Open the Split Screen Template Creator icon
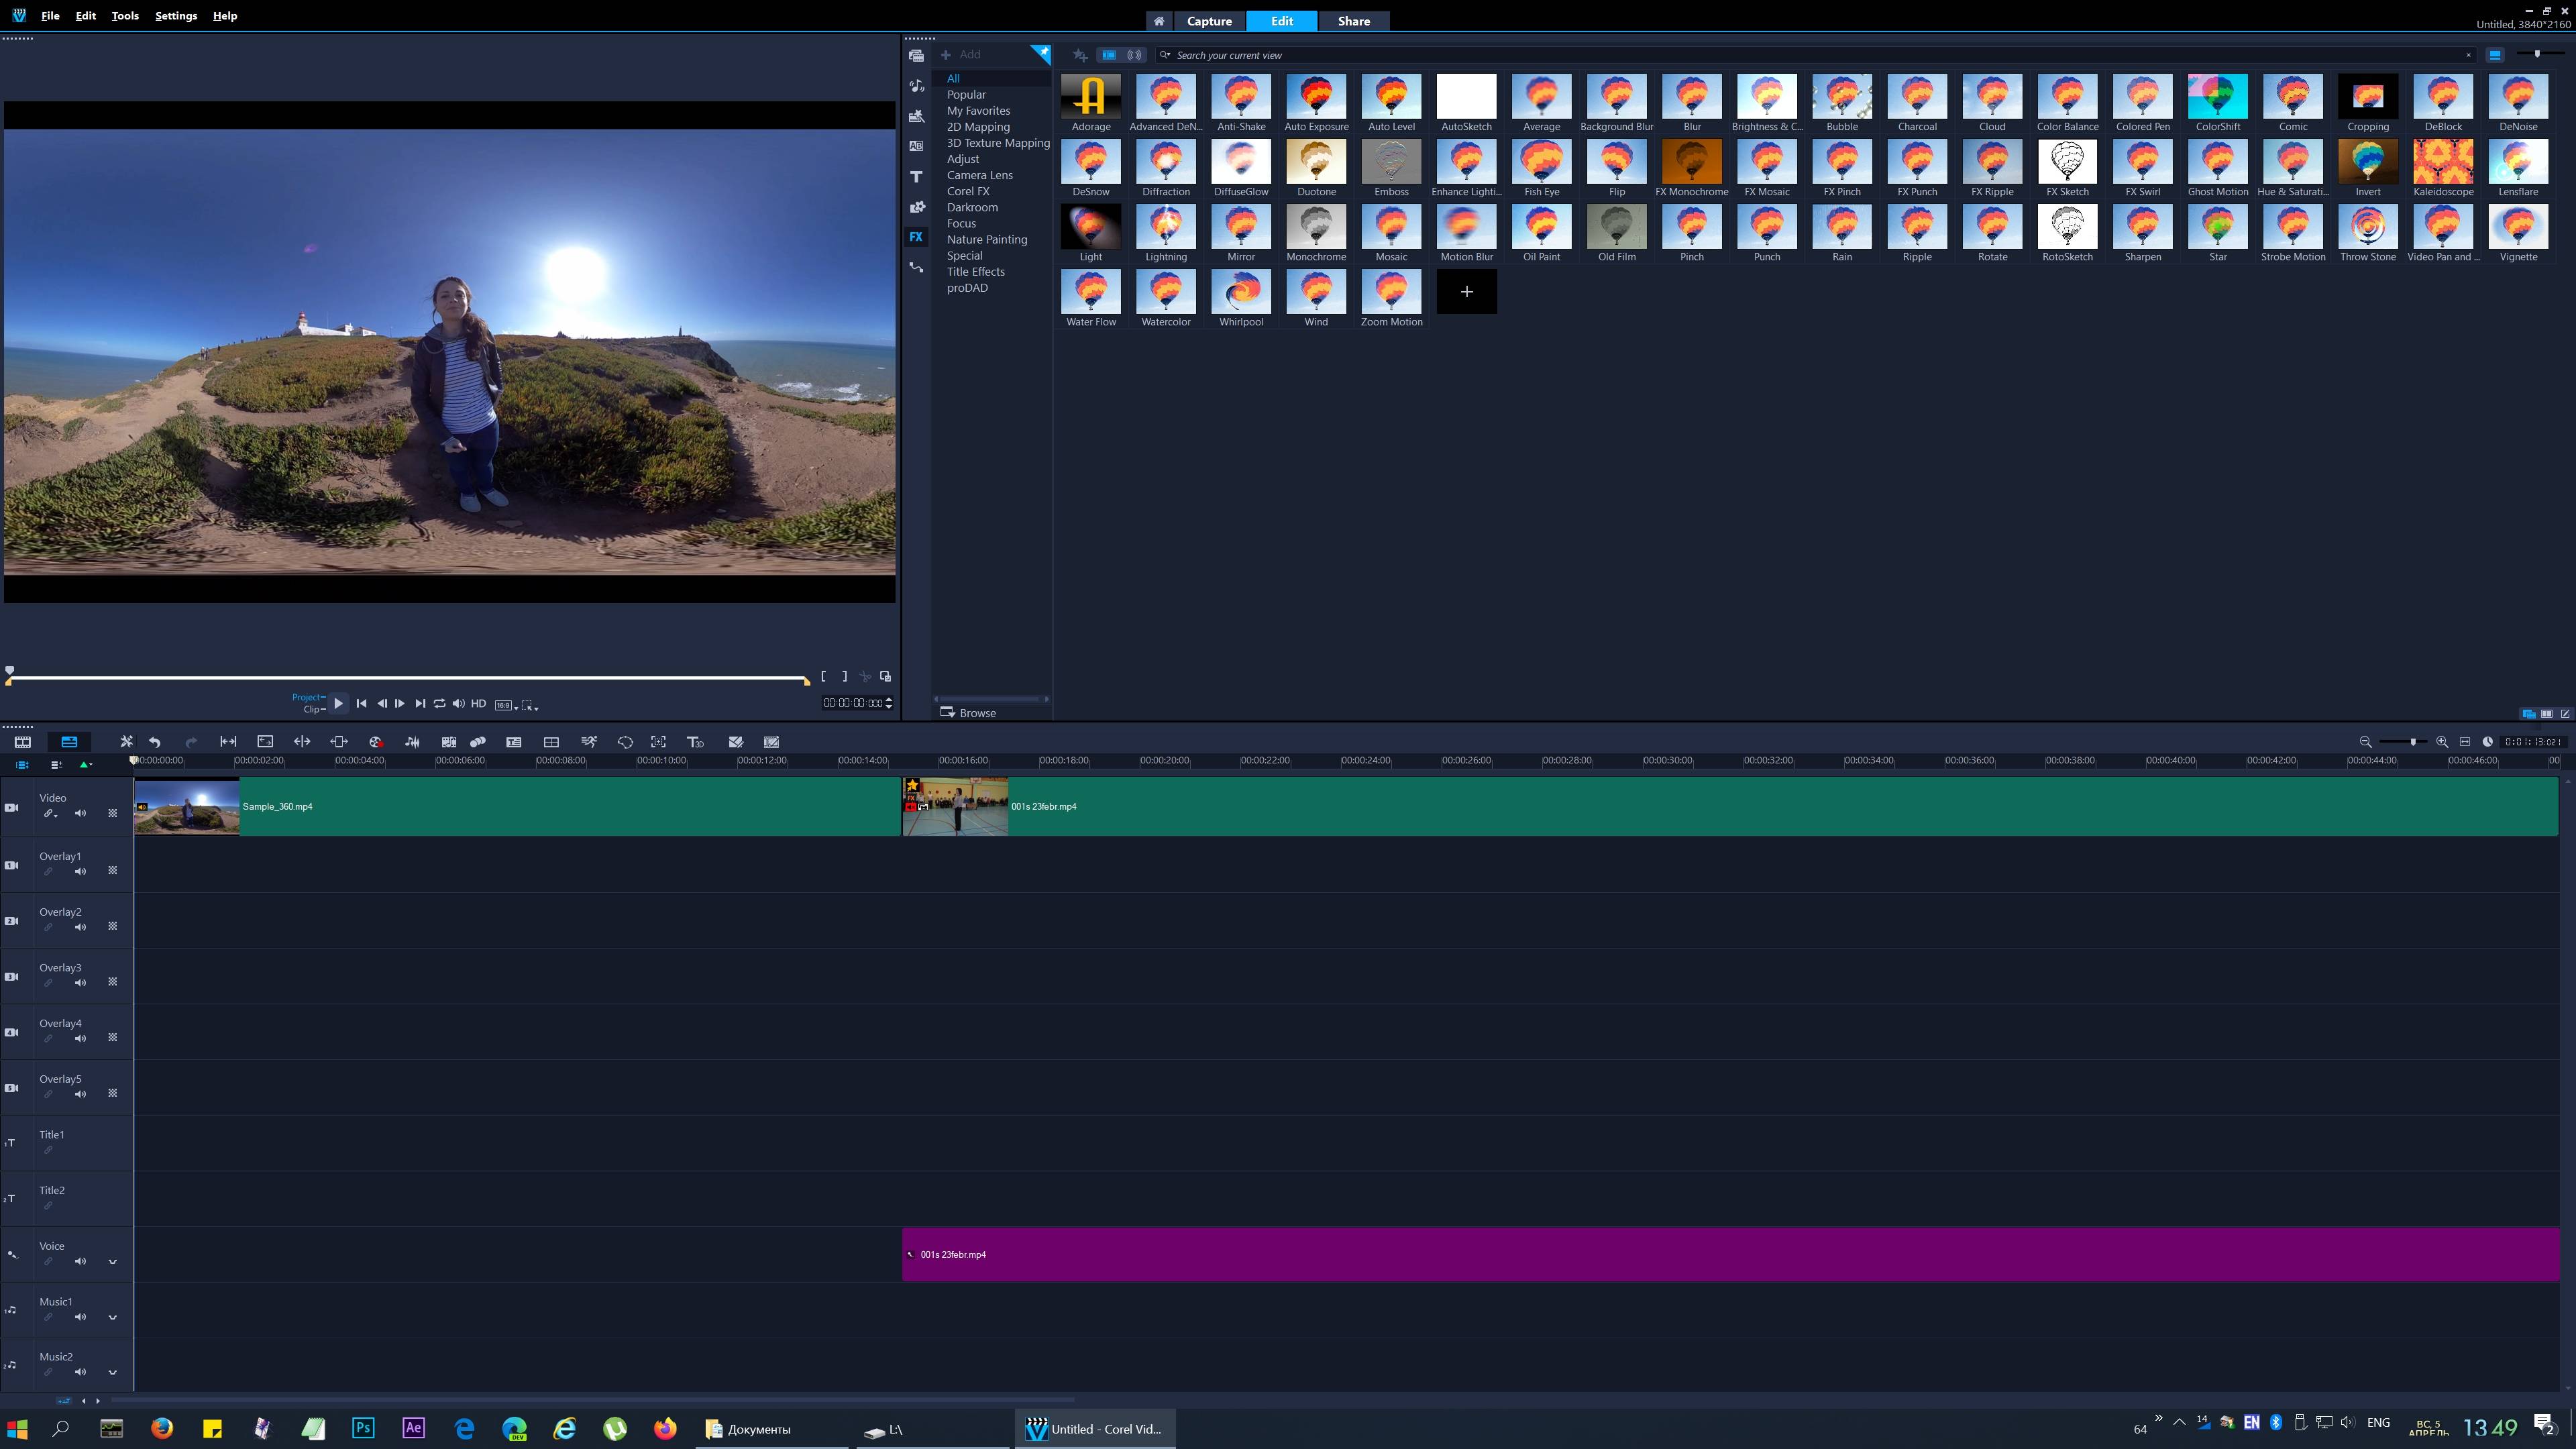Image resolution: width=2576 pixels, height=1449 pixels. click(x=551, y=742)
